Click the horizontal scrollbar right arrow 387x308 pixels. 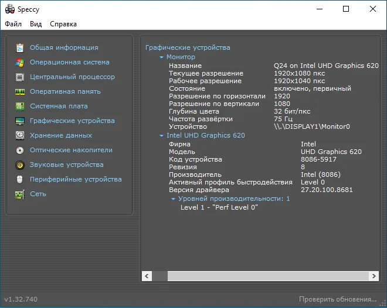374,276
